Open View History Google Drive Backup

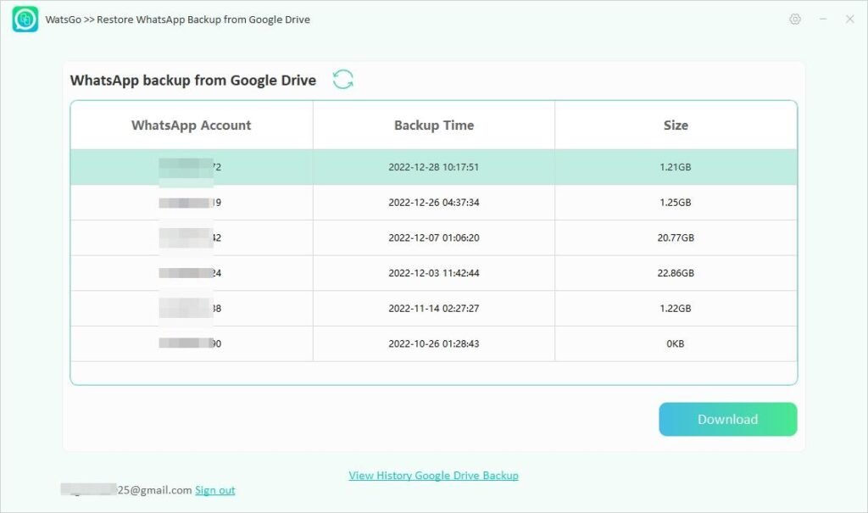(433, 475)
